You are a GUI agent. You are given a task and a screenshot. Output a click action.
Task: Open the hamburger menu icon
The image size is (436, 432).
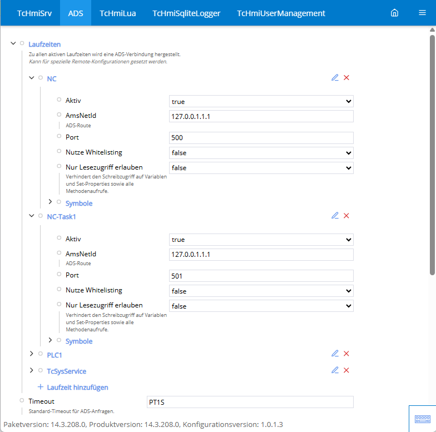pos(422,13)
